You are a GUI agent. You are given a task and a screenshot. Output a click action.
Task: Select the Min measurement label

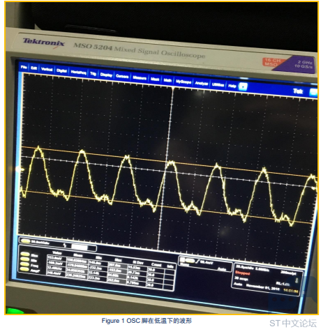(33, 261)
